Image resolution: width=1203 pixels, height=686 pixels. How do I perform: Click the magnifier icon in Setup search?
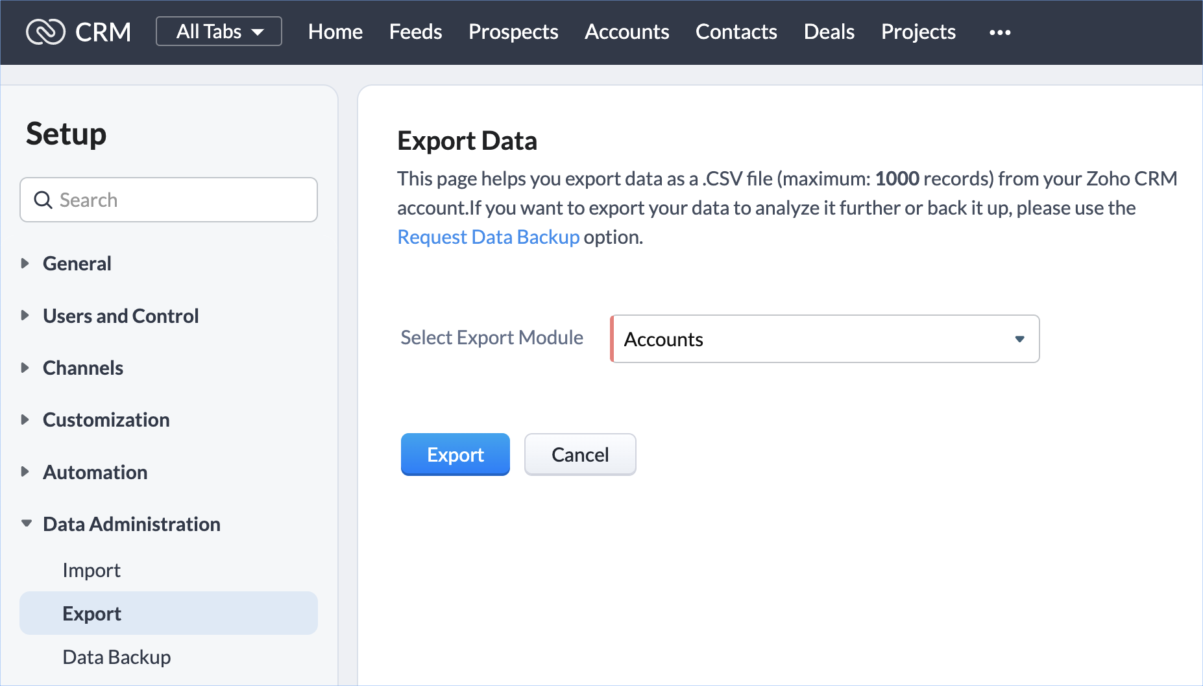coord(43,200)
